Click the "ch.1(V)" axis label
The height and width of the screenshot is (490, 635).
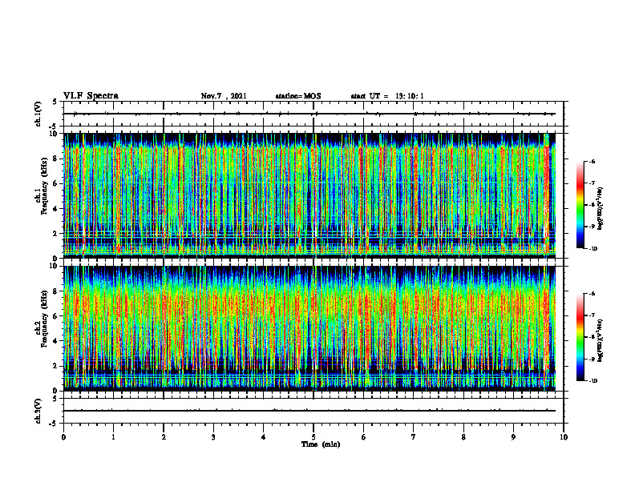click(38, 114)
